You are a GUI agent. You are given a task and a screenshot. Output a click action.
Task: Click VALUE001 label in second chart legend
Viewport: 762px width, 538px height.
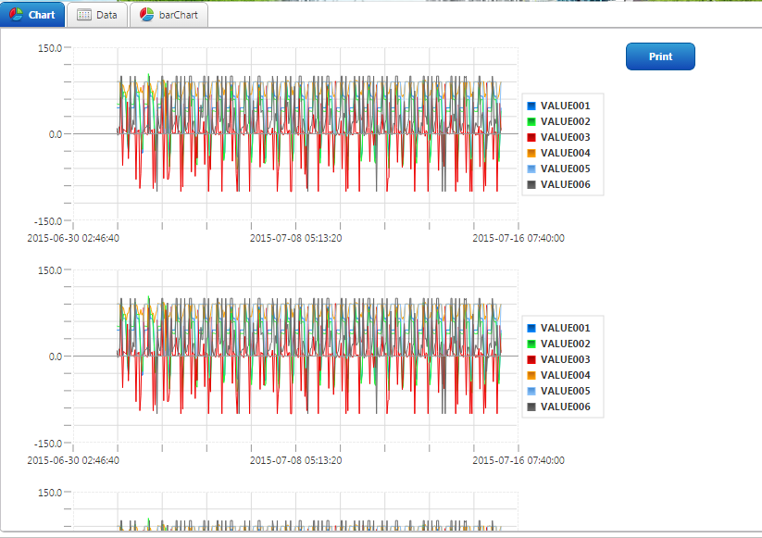coord(566,328)
